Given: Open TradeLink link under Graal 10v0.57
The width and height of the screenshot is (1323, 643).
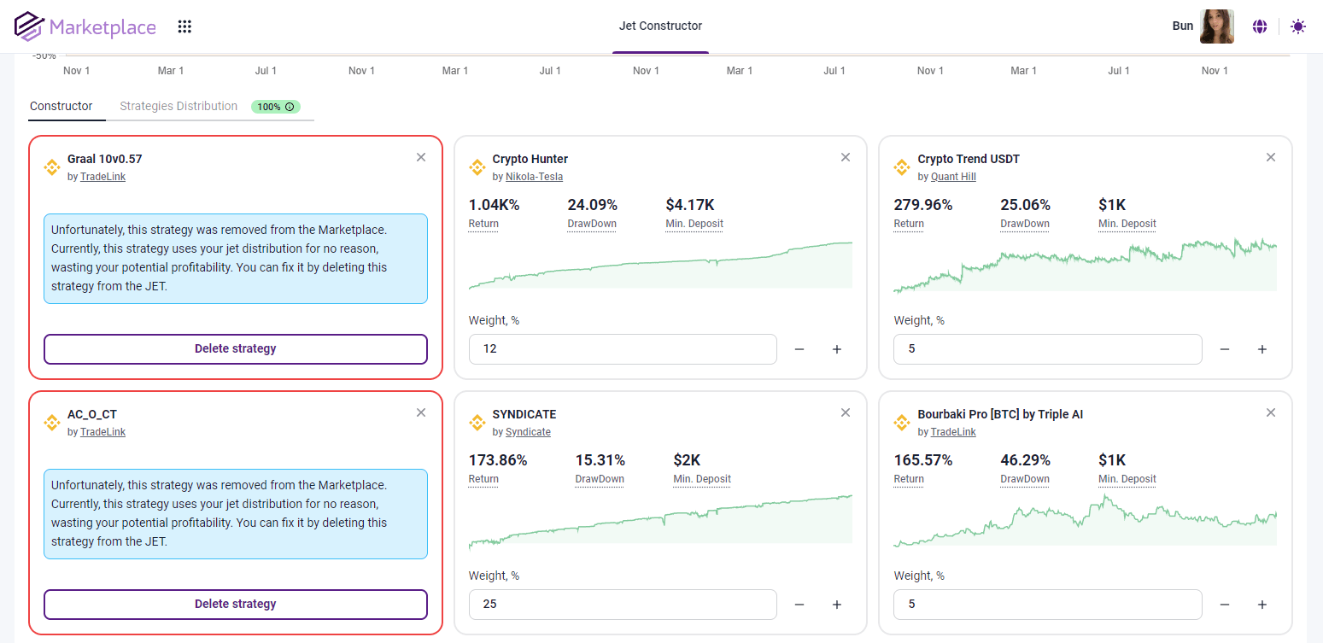Looking at the screenshot, I should 102,177.
